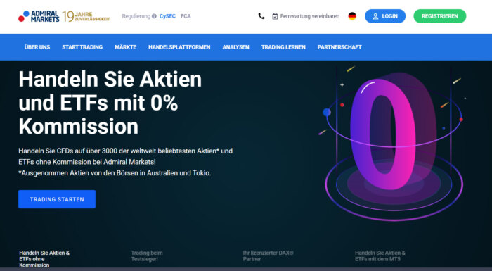Open the HANDELSPLATTFORMEN menu
This screenshot has height=271, width=492.
click(x=179, y=47)
